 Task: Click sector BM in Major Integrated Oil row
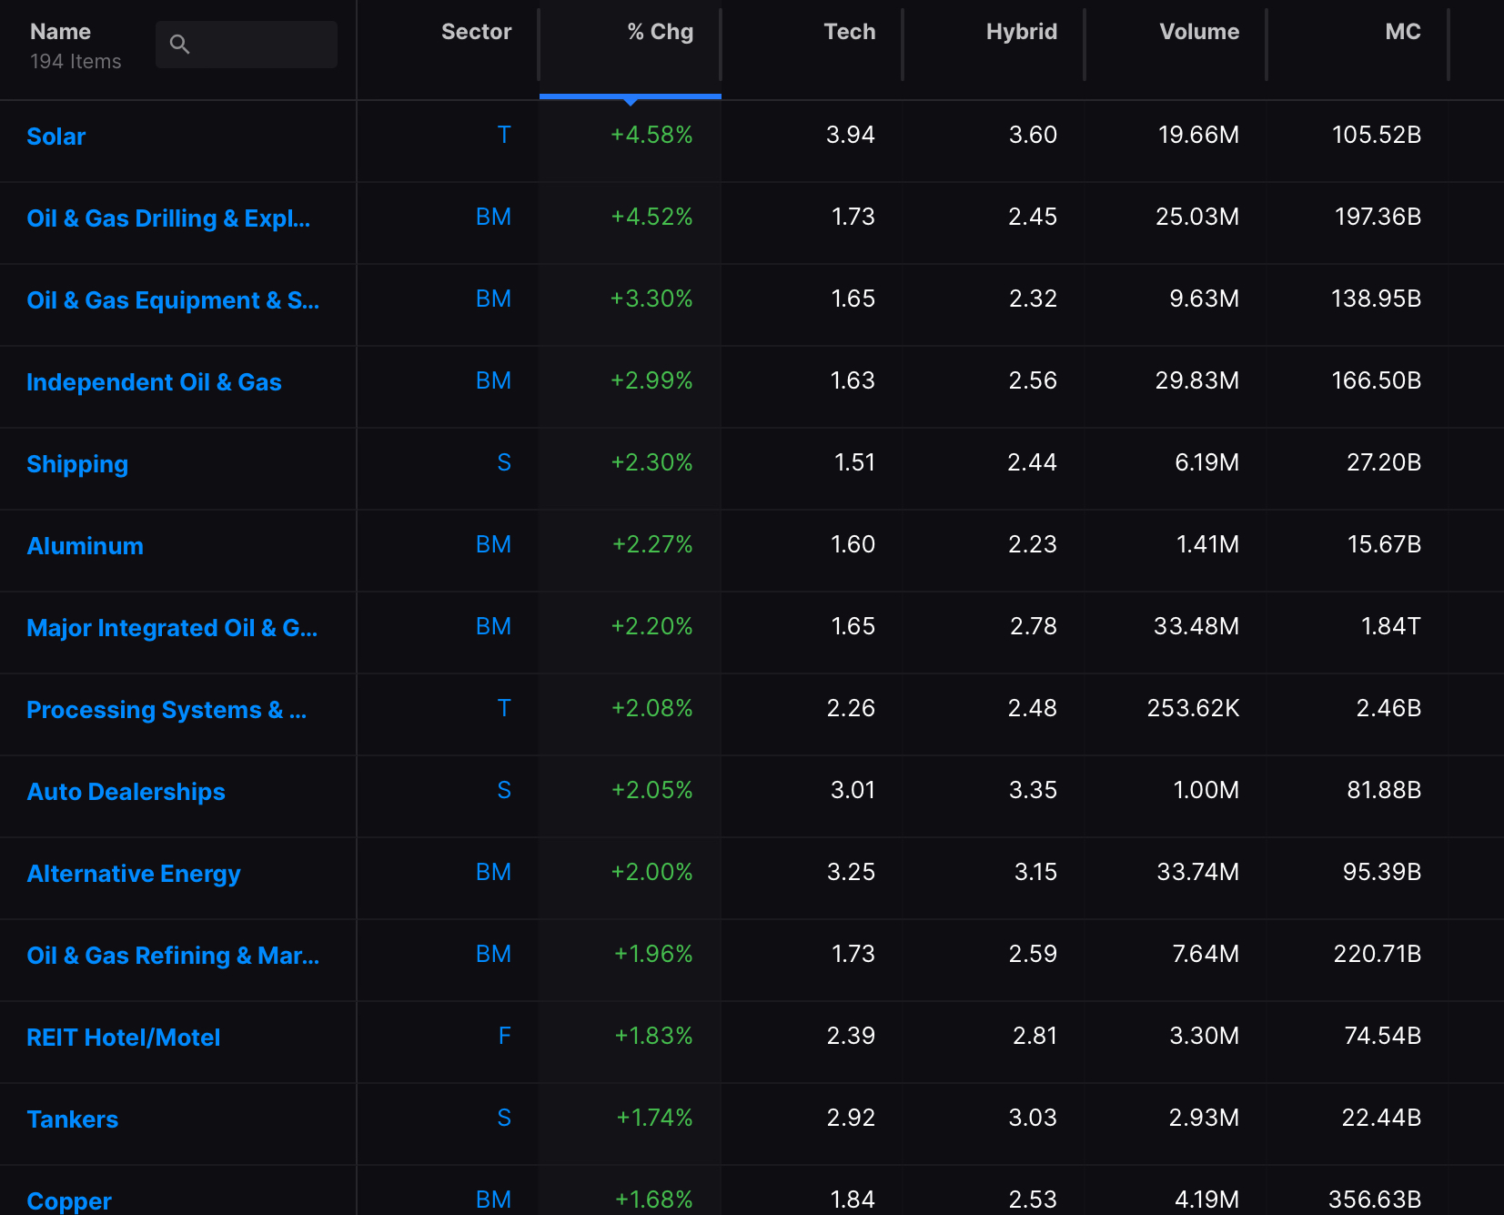click(493, 626)
